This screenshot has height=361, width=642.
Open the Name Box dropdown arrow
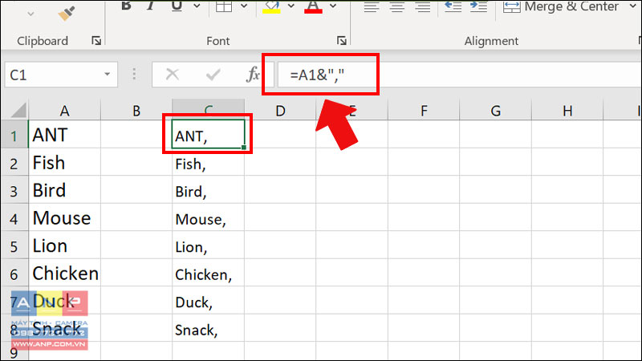[x=107, y=75]
